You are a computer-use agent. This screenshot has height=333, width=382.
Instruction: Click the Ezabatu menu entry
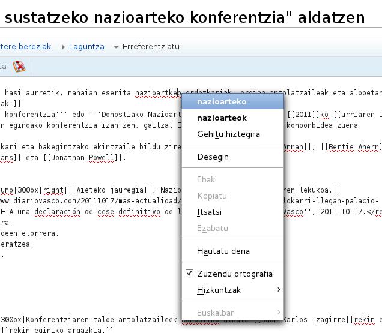click(212, 228)
